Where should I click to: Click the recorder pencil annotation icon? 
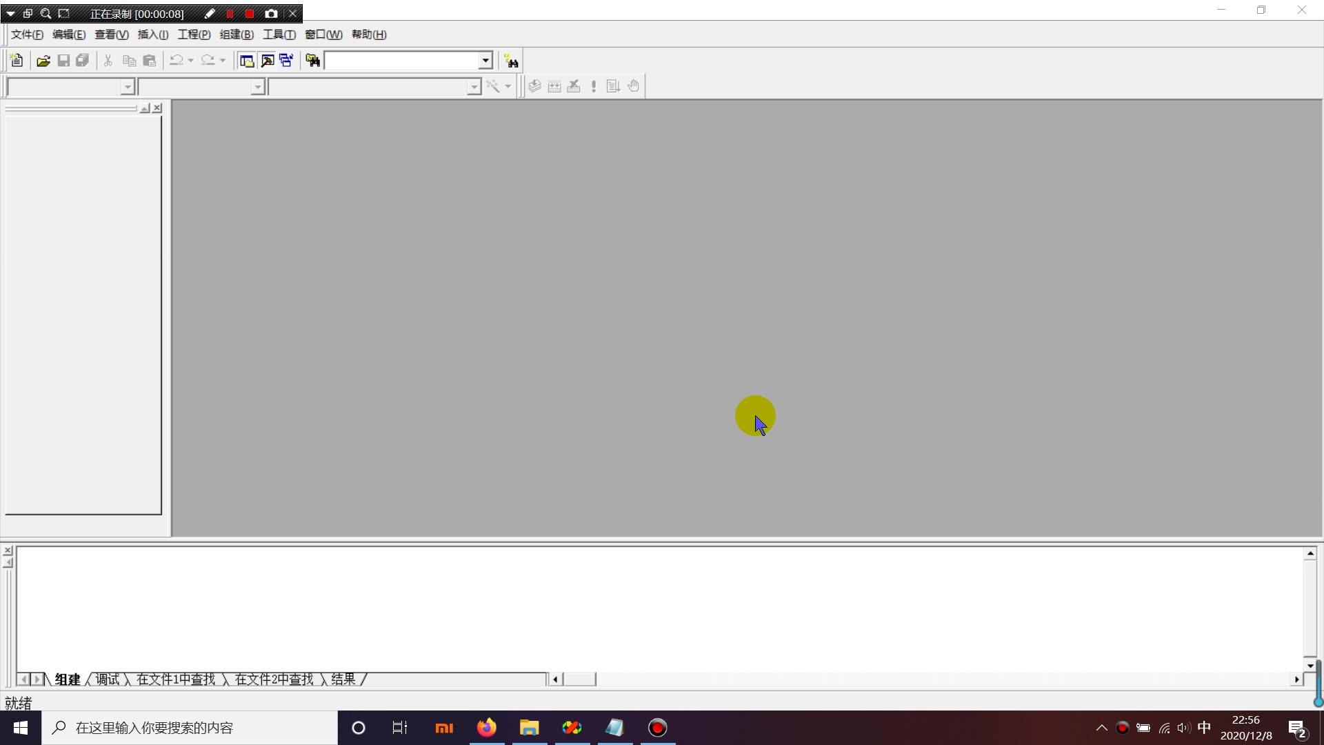pyautogui.click(x=210, y=14)
